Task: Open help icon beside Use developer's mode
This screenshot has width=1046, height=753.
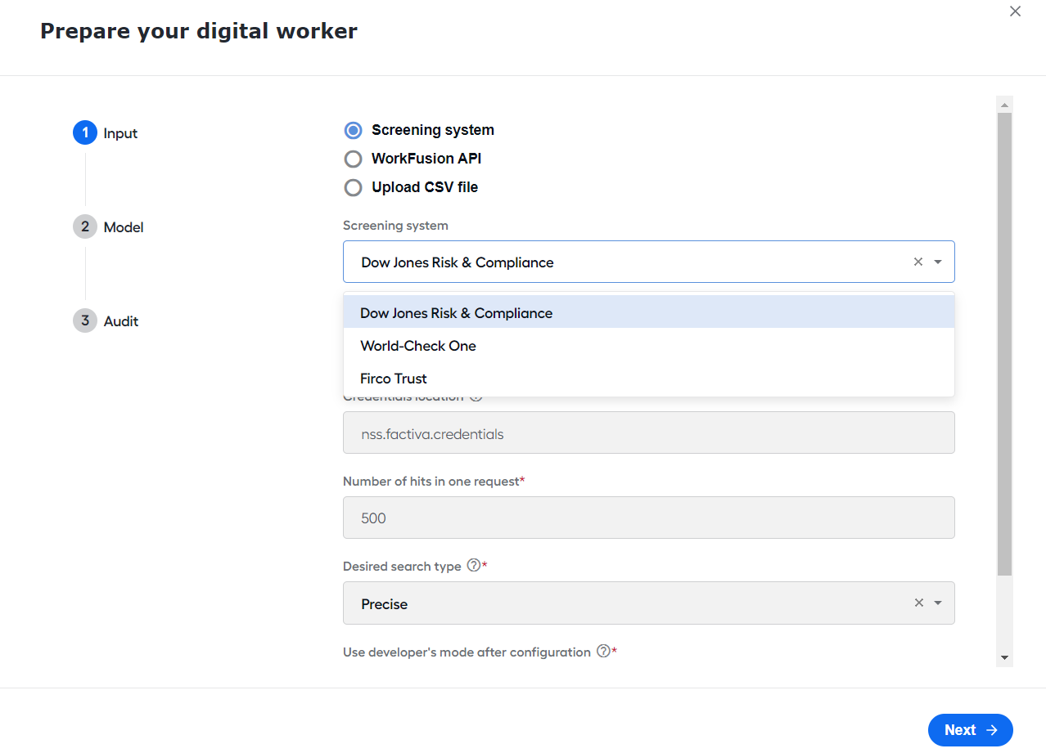Action: 603,652
